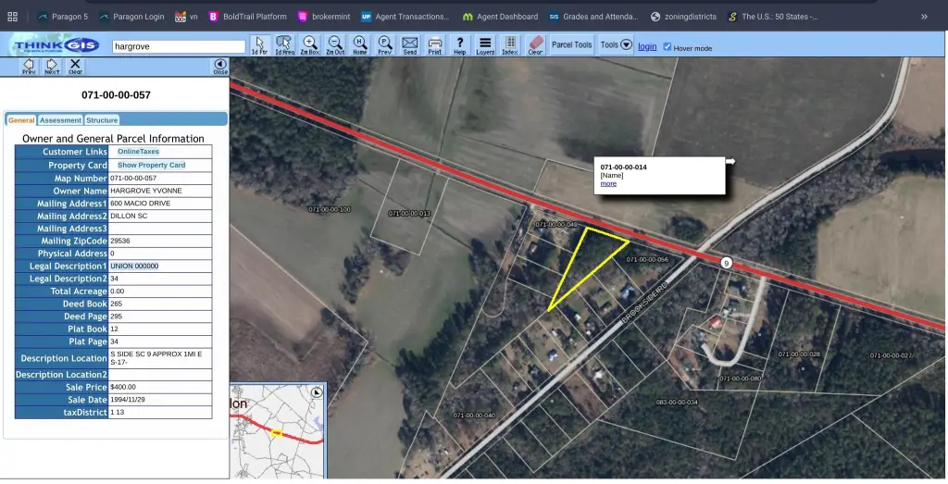
Task: Show more bookmarks chevron
Action: coord(924,17)
